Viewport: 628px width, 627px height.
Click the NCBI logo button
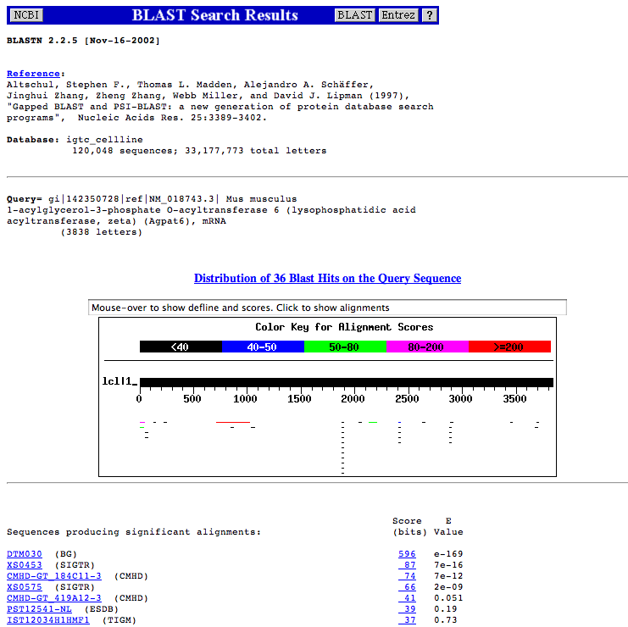27,15
